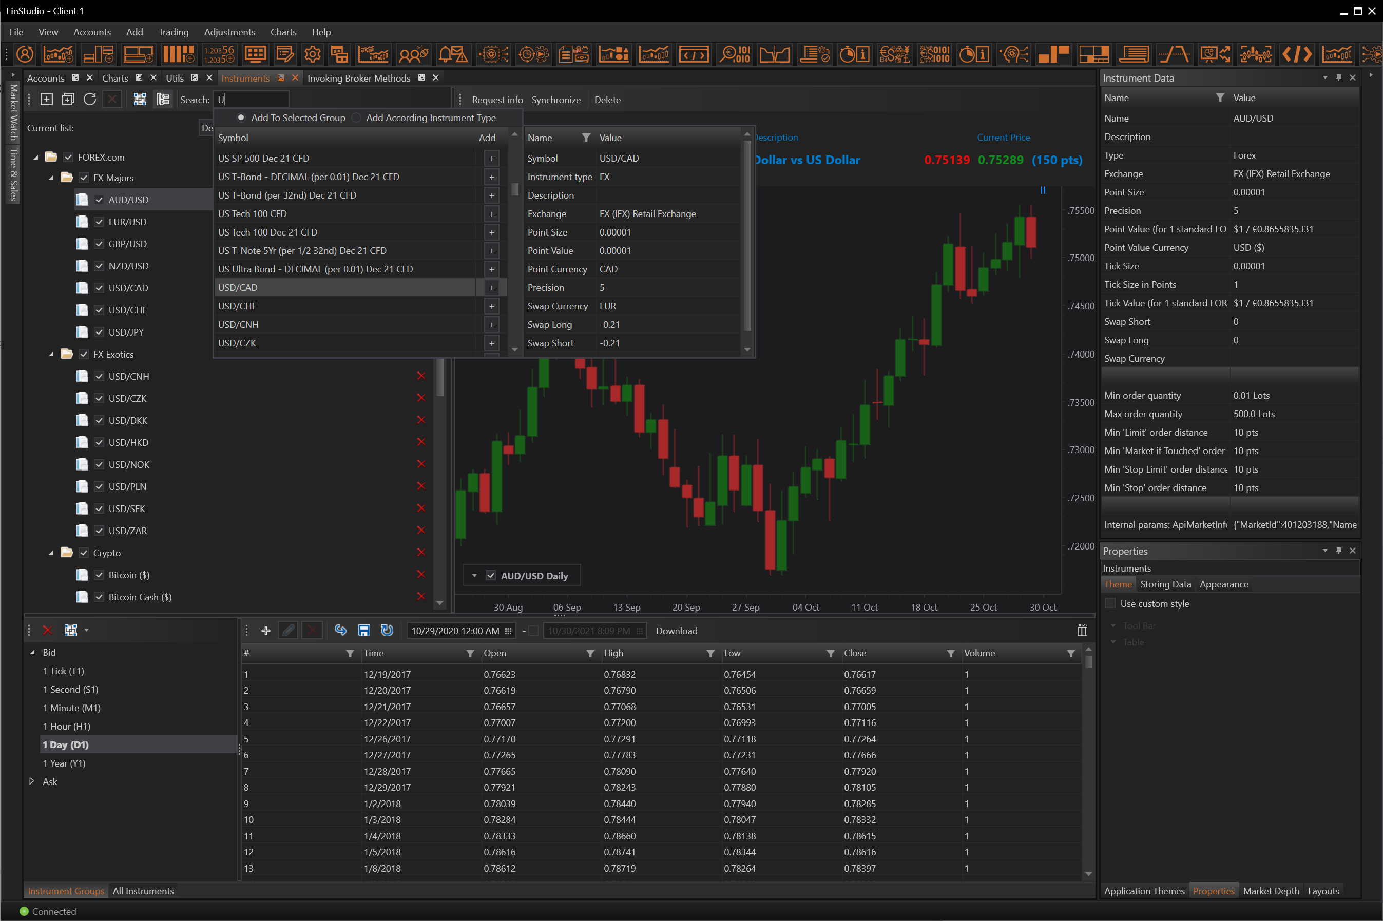Viewport: 1383px width, 921px height.
Task: Select Add According Instrument Type radio
Action: 357,117
